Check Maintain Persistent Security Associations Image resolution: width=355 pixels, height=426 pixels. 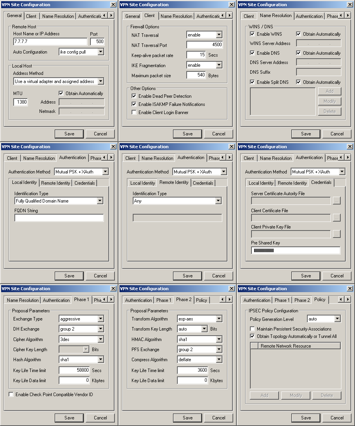pyautogui.click(x=253, y=329)
